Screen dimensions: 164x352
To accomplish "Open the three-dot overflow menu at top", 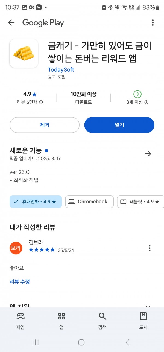I will (x=153, y=23).
